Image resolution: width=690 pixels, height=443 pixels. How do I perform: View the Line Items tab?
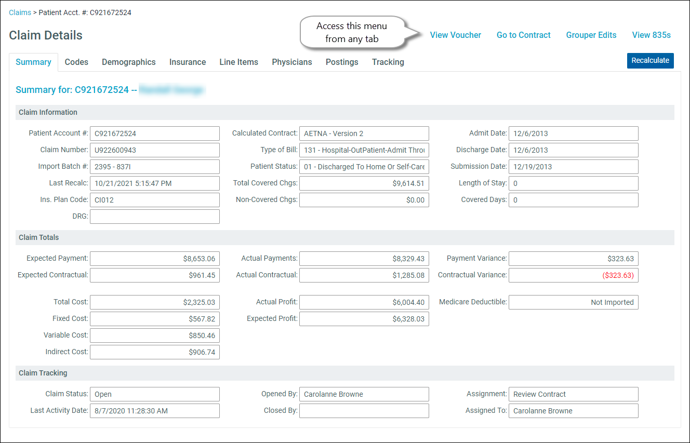click(238, 62)
